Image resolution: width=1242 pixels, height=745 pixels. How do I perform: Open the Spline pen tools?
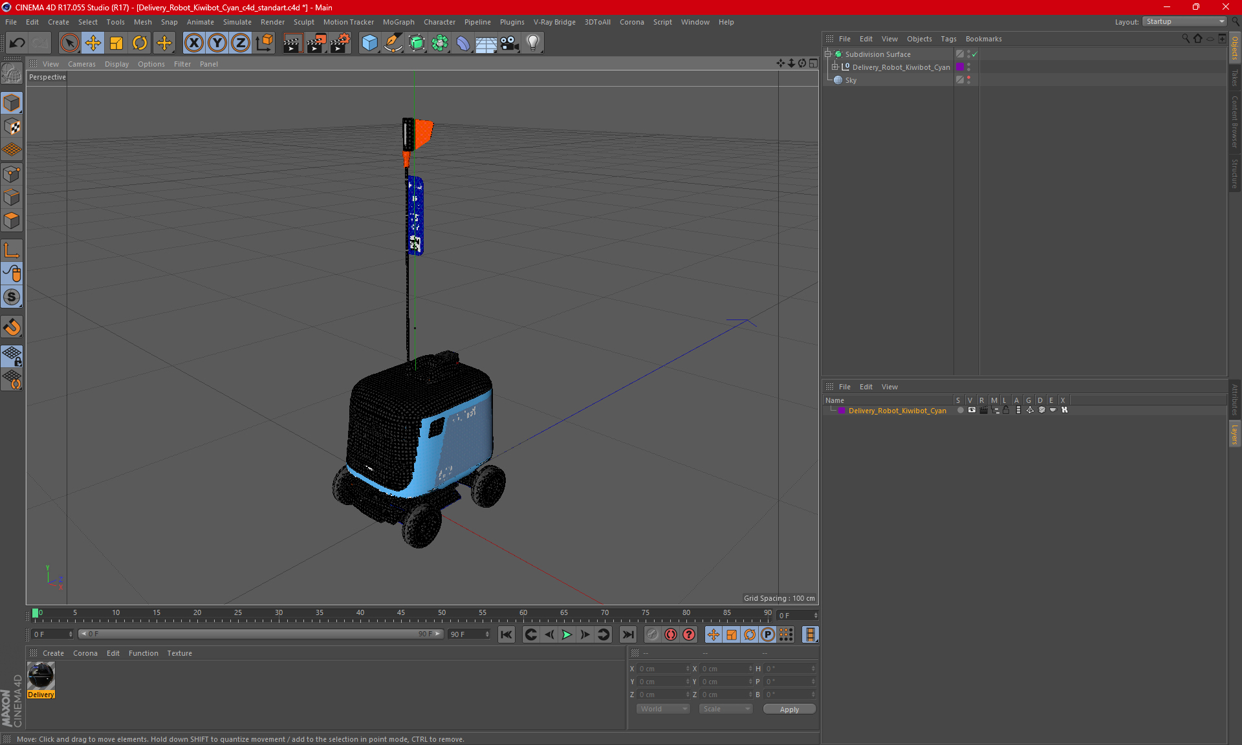coord(393,43)
